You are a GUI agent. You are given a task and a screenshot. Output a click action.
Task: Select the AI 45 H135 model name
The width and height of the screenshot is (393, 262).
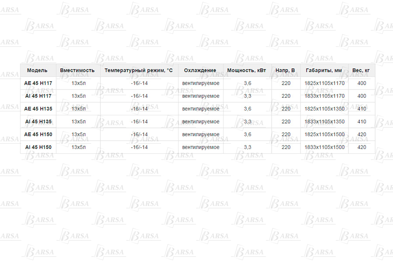click(x=38, y=122)
